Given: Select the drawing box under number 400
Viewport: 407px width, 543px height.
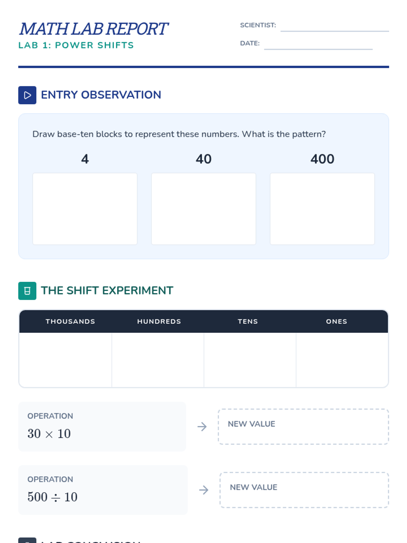Looking at the screenshot, I should tap(322, 209).
